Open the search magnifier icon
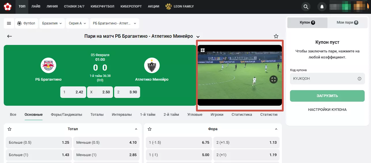 [306, 7]
